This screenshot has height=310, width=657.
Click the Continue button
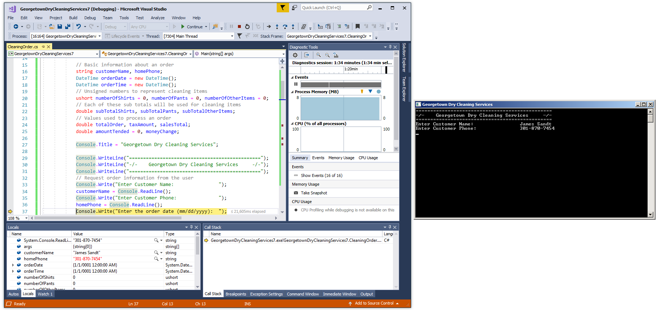click(x=192, y=26)
